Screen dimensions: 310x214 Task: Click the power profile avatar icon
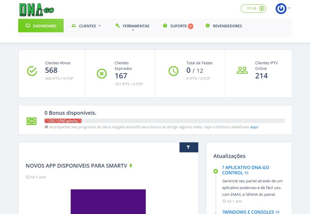281,9
